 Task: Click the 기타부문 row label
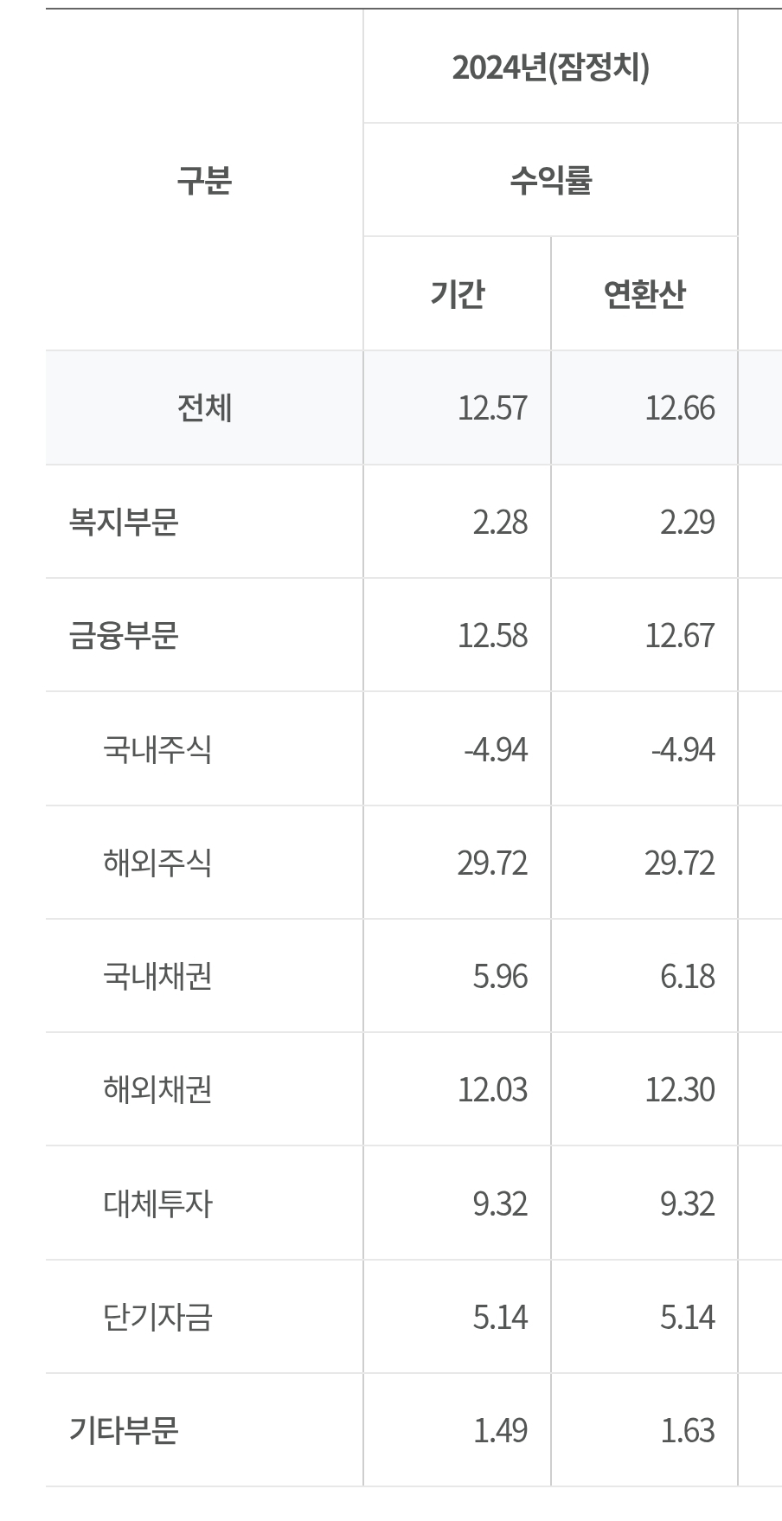(124, 1430)
